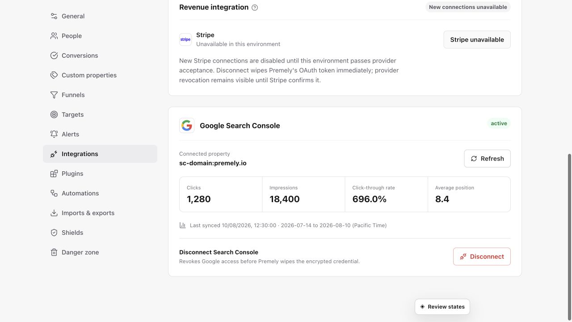Image resolution: width=572 pixels, height=322 pixels.
Task: Open Conversions settings
Action: click(100, 55)
